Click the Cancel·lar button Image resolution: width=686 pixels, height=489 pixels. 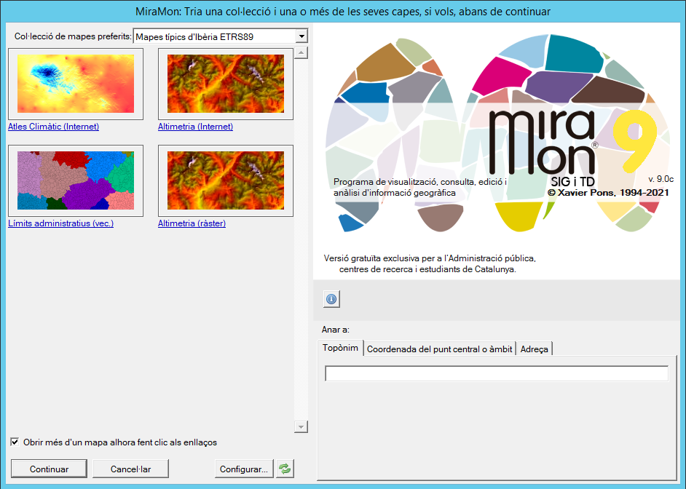pyautogui.click(x=131, y=469)
